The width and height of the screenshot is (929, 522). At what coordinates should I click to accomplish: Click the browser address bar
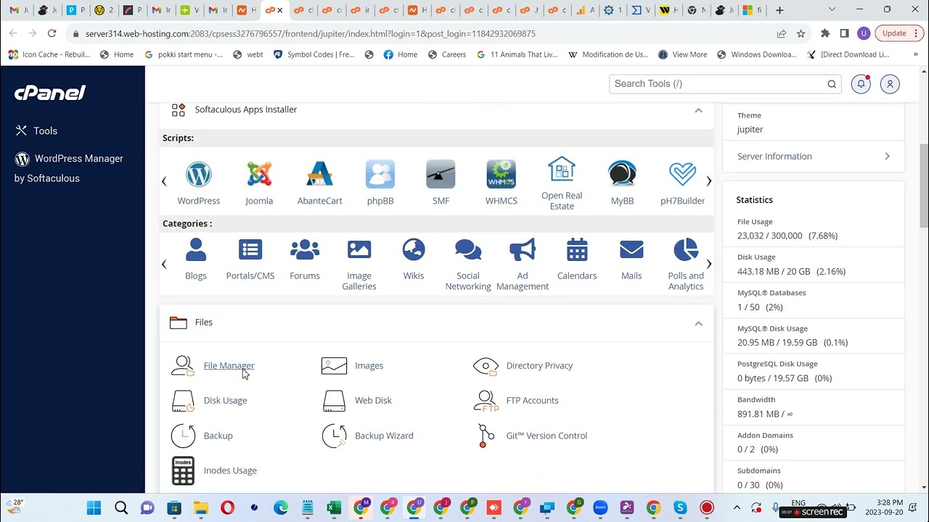coord(421,33)
